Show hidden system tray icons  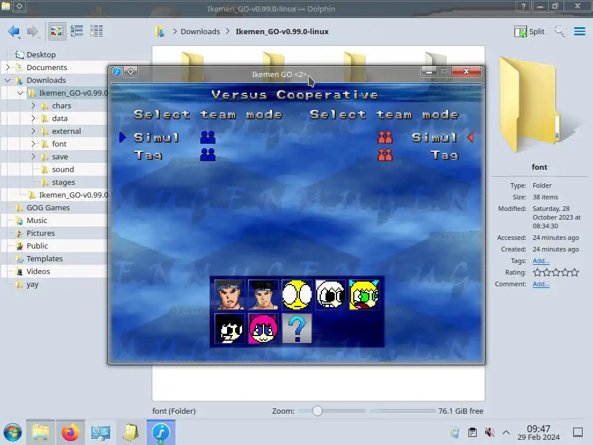point(506,432)
